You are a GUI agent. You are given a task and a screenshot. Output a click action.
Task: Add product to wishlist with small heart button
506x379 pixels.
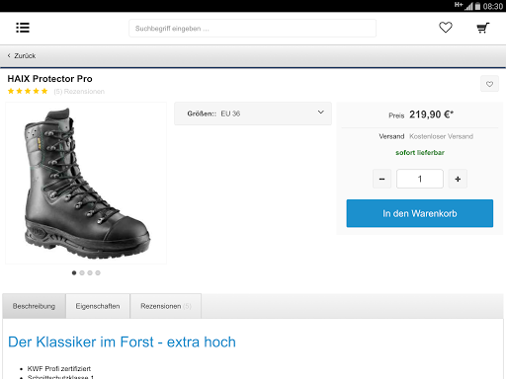[x=489, y=84]
